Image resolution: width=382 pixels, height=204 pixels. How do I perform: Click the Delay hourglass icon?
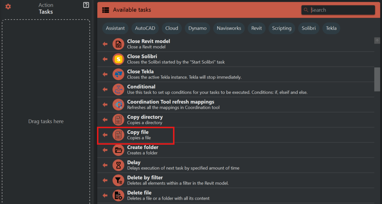click(118, 165)
